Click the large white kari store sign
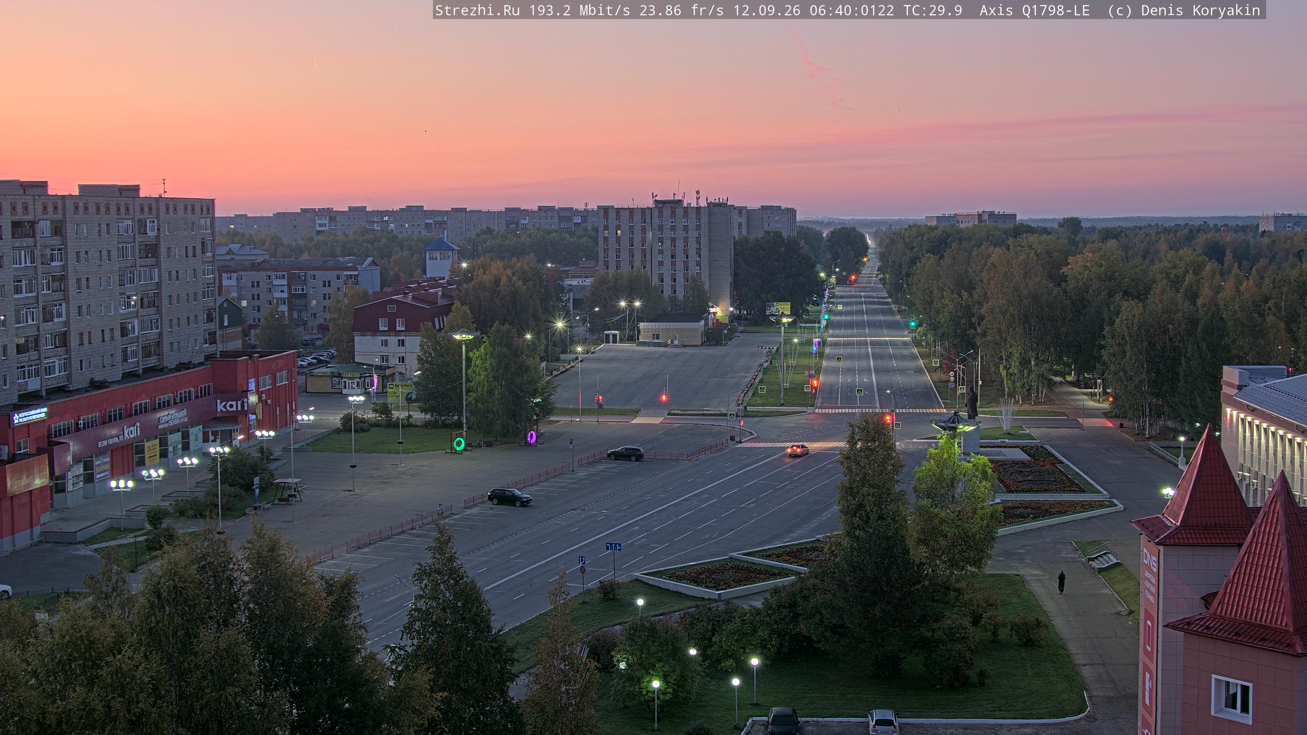The image size is (1307, 735). [x=231, y=405]
